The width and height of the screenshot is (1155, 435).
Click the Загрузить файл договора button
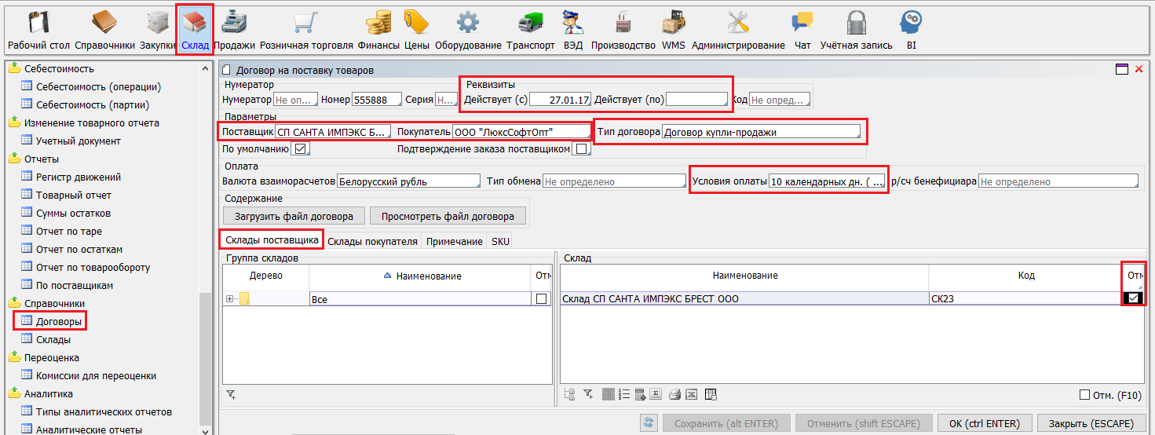point(294,216)
